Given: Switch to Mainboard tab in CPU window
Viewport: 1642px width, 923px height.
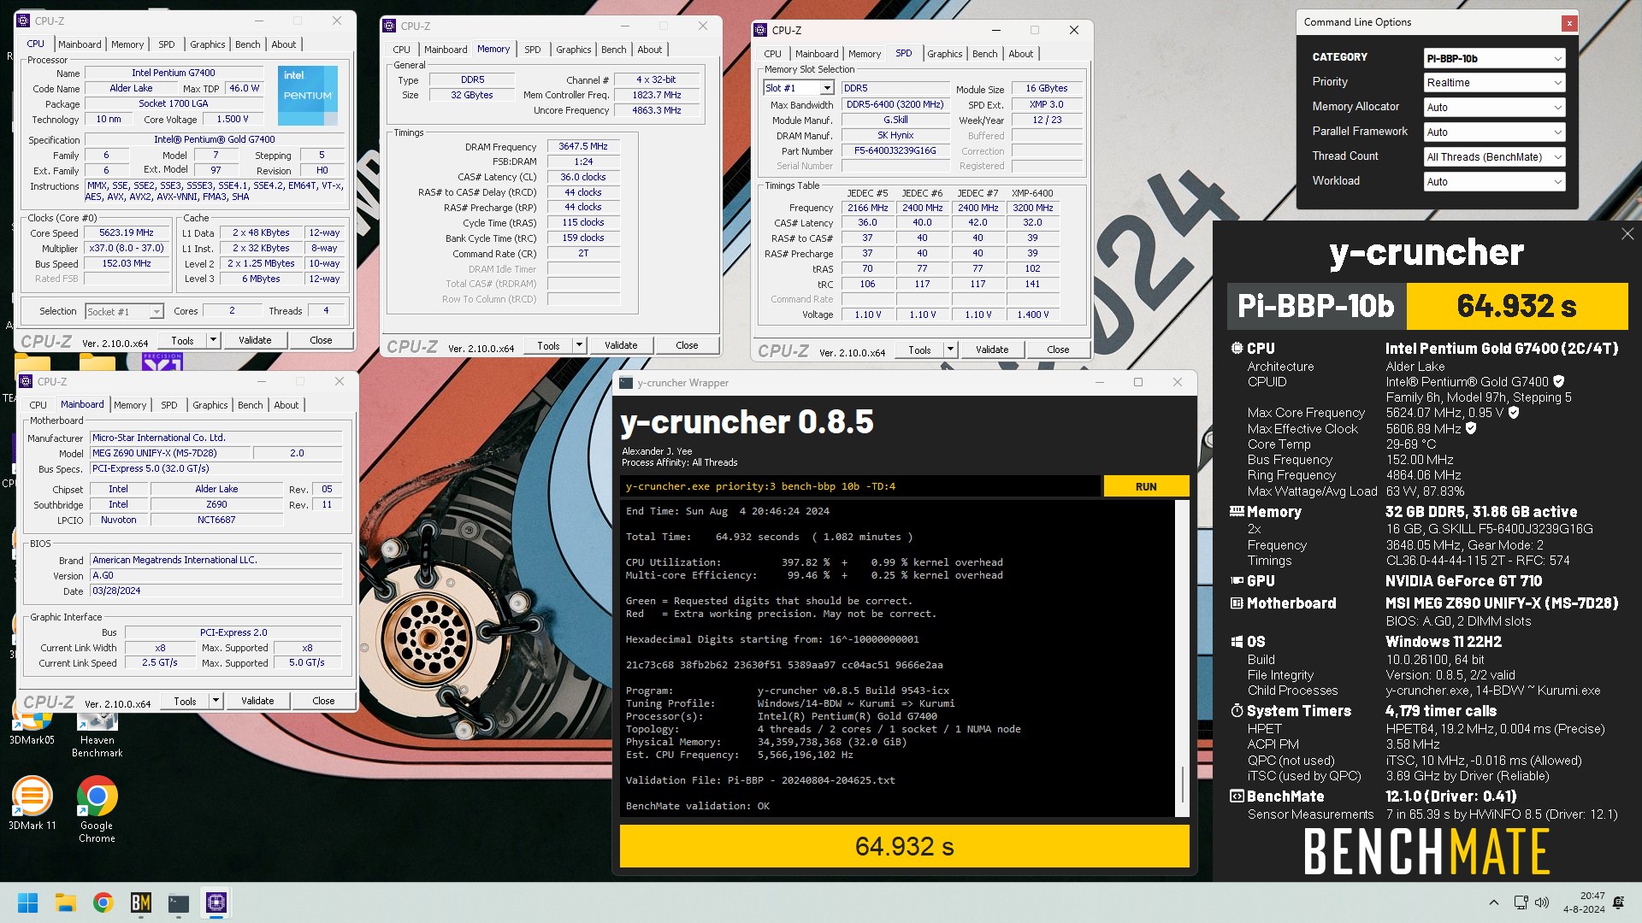Looking at the screenshot, I should click(x=80, y=44).
